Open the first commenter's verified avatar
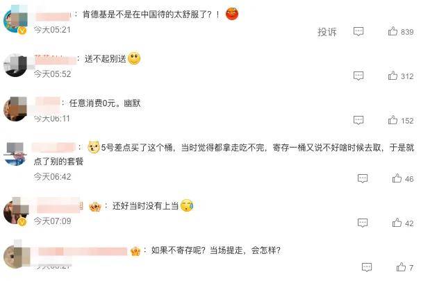This screenshot has width=421, height=281. point(15,20)
